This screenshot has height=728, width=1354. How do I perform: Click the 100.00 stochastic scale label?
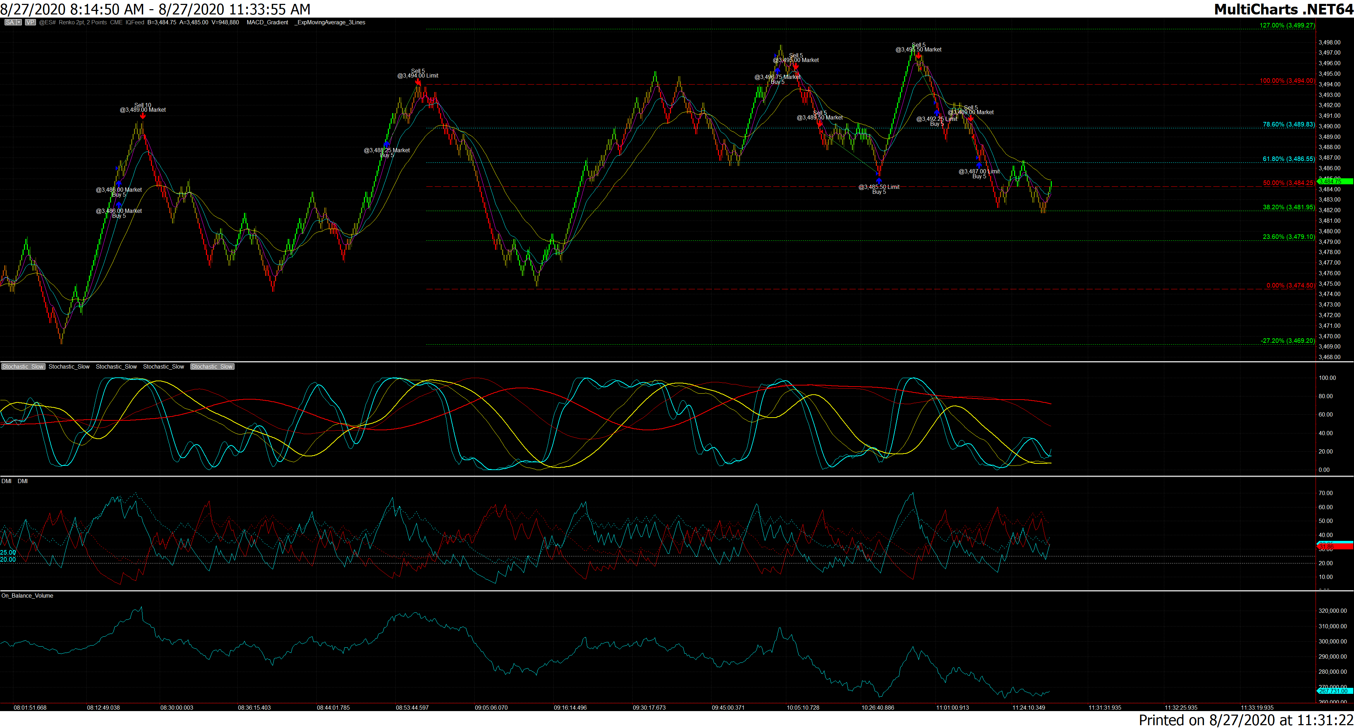(x=1327, y=378)
